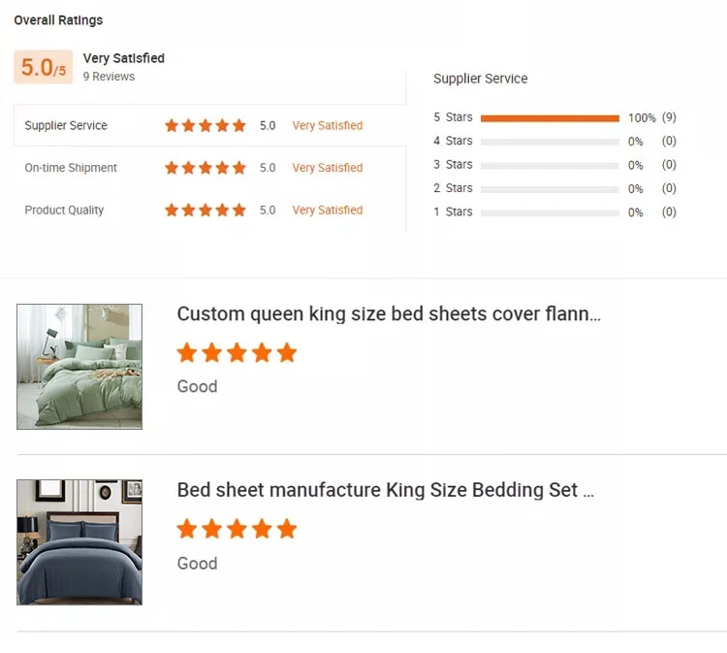Click the 2 Stars rating bar
Viewport: 727px width, 653px height.
tap(550, 189)
